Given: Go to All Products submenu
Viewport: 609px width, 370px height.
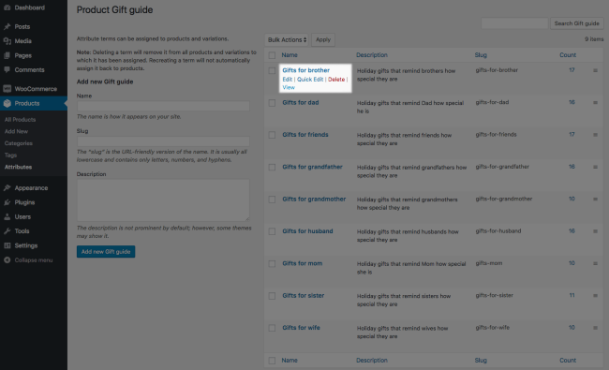Looking at the screenshot, I should pos(20,120).
